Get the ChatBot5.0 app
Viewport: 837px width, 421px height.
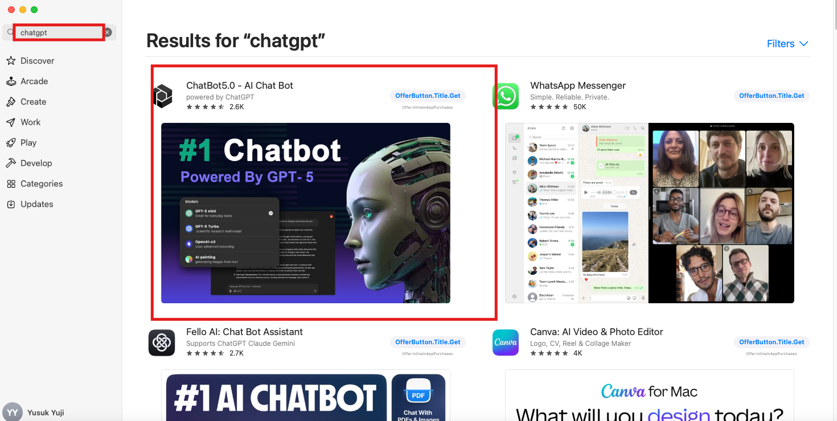[x=428, y=96]
